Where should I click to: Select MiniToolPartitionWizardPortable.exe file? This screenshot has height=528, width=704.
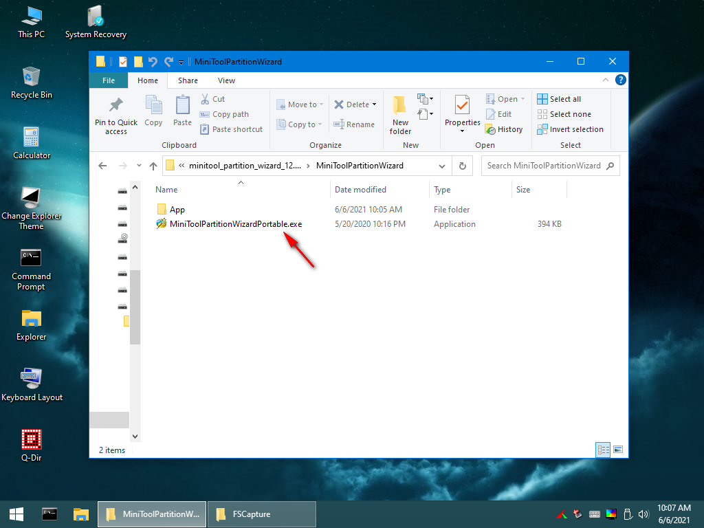coord(235,224)
